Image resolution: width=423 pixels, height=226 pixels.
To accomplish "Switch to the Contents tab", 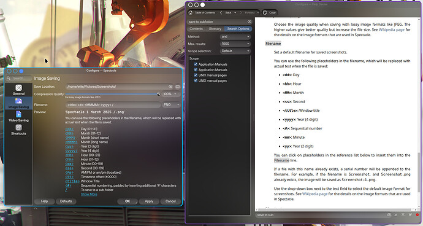I will coord(196,29).
